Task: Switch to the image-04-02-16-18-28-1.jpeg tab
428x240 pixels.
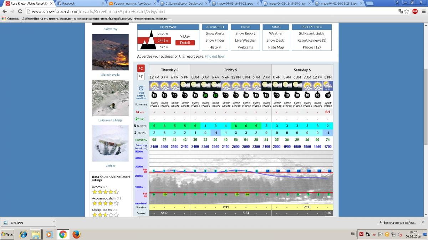Action: [287, 3]
